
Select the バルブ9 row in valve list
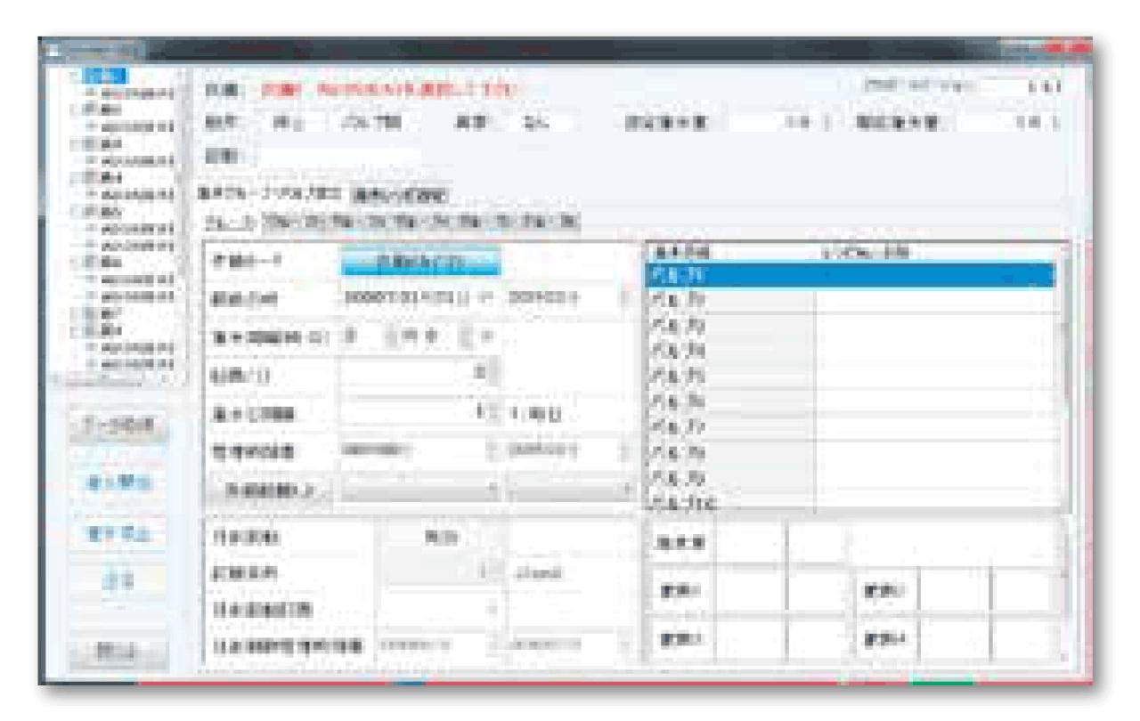849,477
